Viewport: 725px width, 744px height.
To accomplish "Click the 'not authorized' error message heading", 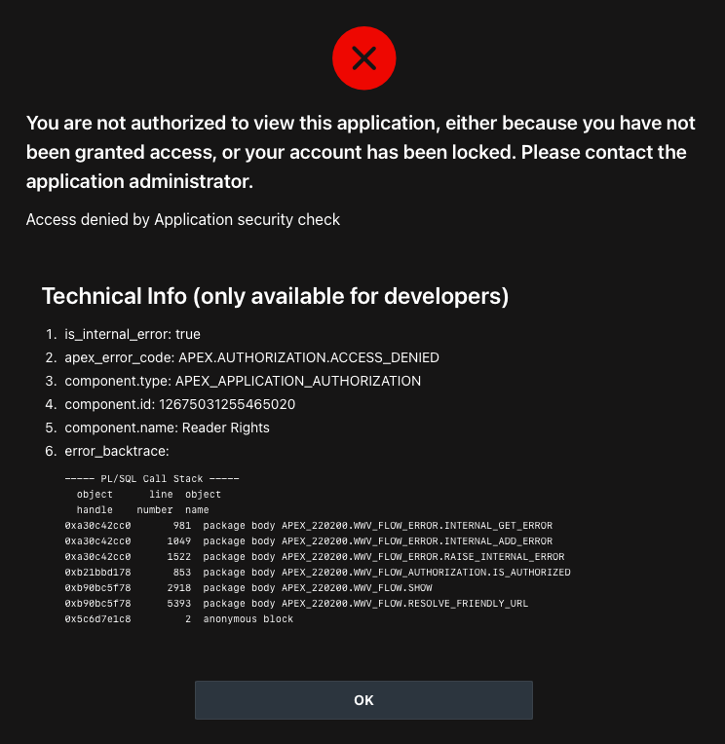I will (362, 152).
